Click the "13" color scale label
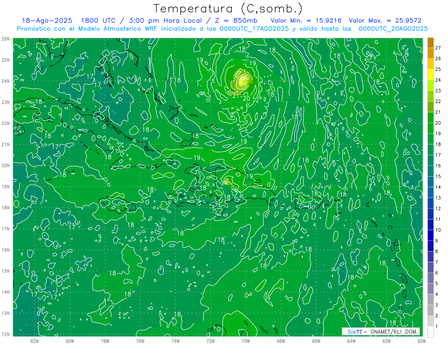 click(438, 198)
